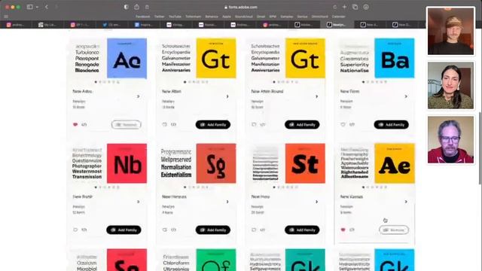Screen dimensions: 482x271
Task: Favorite the Sg font card heart
Action: click(164, 230)
